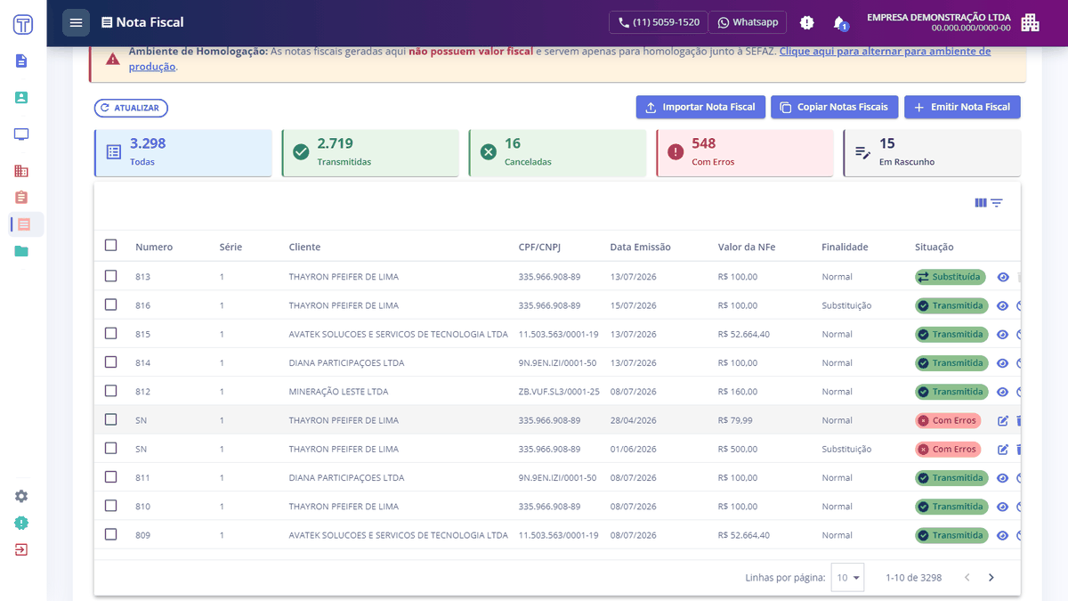Select the checkbox for nota 816
This screenshot has width=1068, height=601.
click(x=110, y=305)
